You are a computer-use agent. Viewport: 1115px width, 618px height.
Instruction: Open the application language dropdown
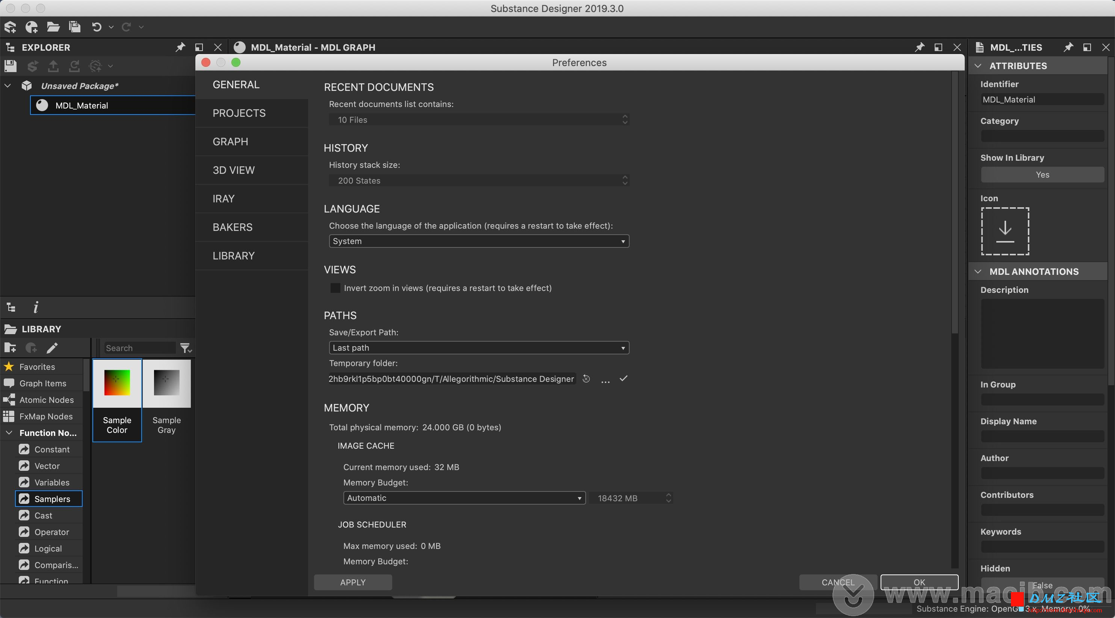tap(479, 241)
